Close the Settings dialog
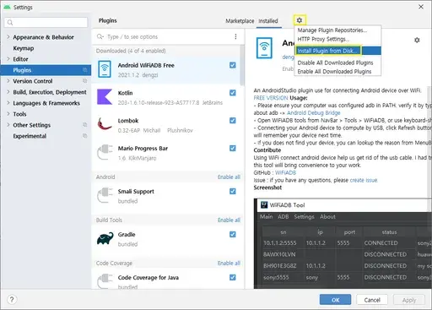432x310 pixels. click(421, 7)
